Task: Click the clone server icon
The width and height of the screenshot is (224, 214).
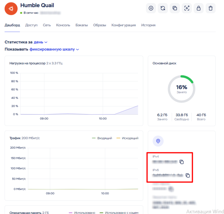Action: click(175, 8)
